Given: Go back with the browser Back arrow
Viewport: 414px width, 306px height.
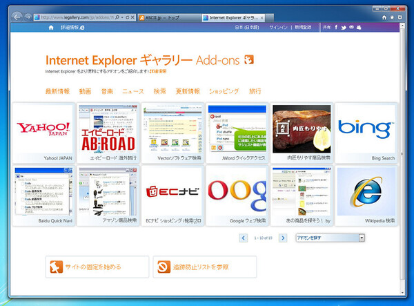Looking at the screenshot, I should 17,17.
